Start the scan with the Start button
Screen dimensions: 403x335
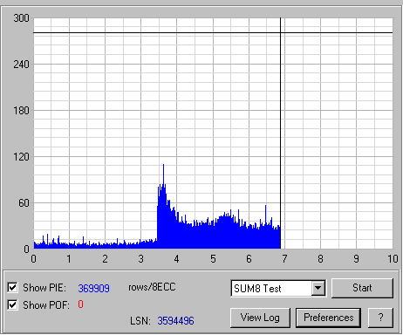click(362, 288)
